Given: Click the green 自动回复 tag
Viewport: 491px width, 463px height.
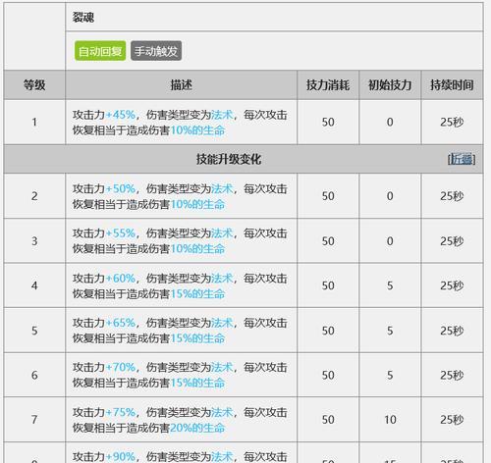Looking at the screenshot, I should click(100, 51).
